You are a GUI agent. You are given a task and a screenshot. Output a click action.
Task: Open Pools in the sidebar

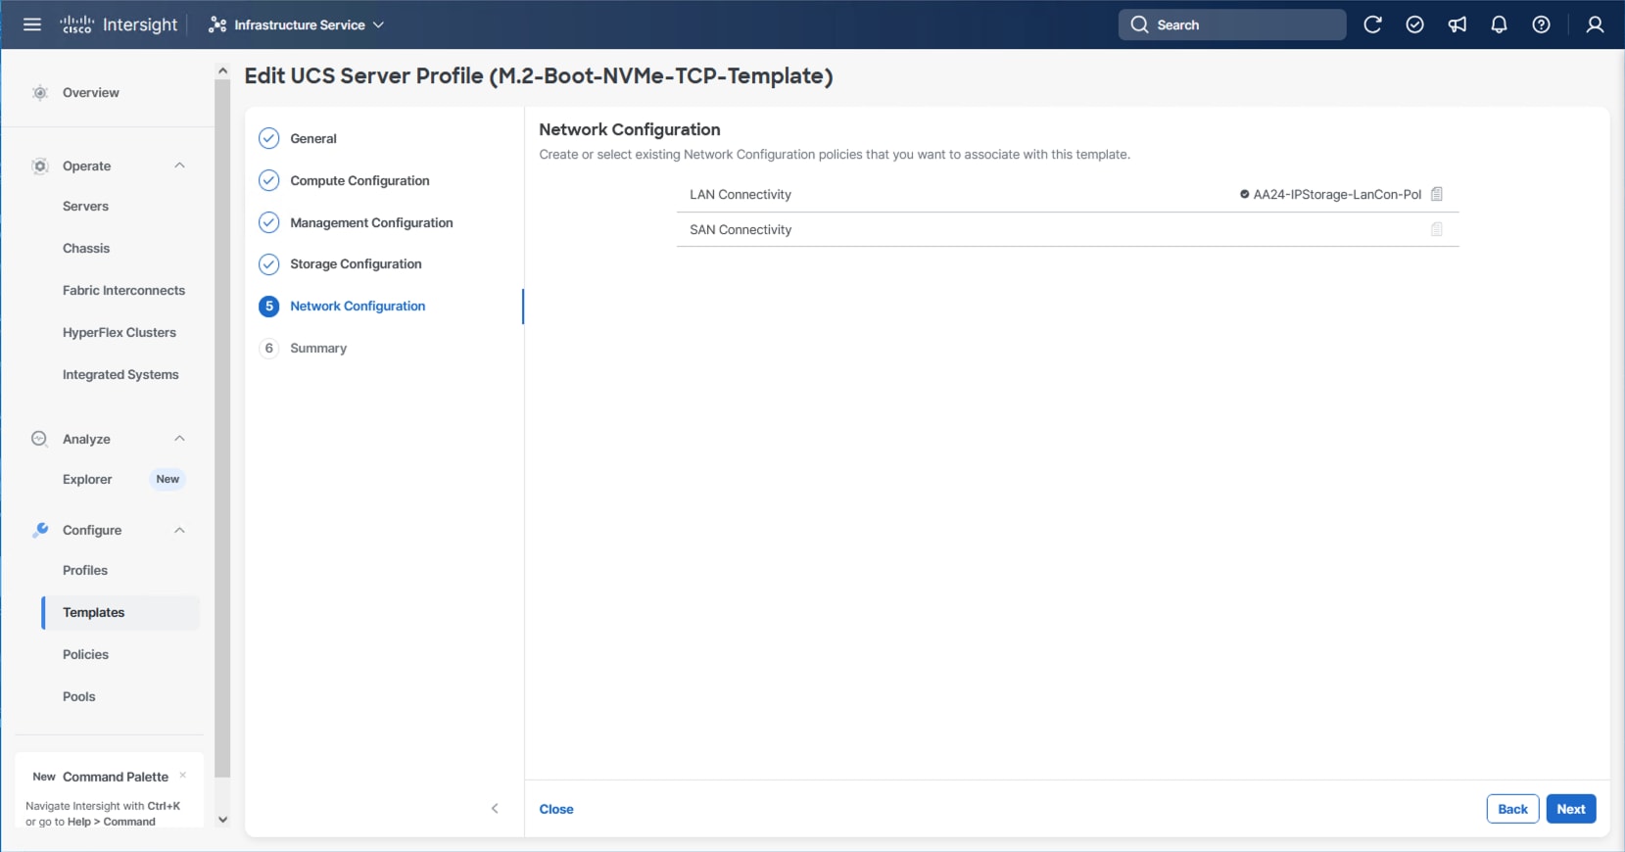pos(79,697)
